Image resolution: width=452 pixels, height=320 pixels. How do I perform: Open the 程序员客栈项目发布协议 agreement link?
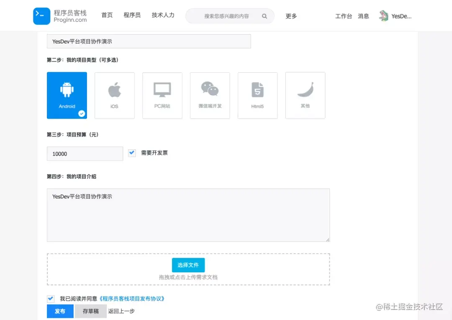click(x=132, y=298)
